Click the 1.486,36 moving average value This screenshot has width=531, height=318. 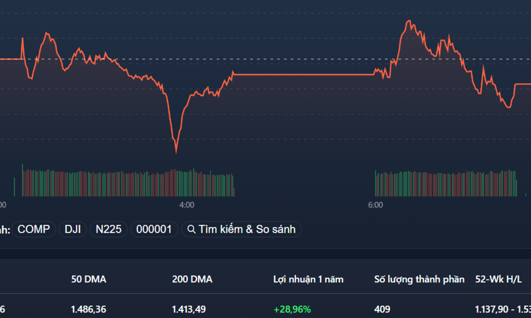coord(88,309)
